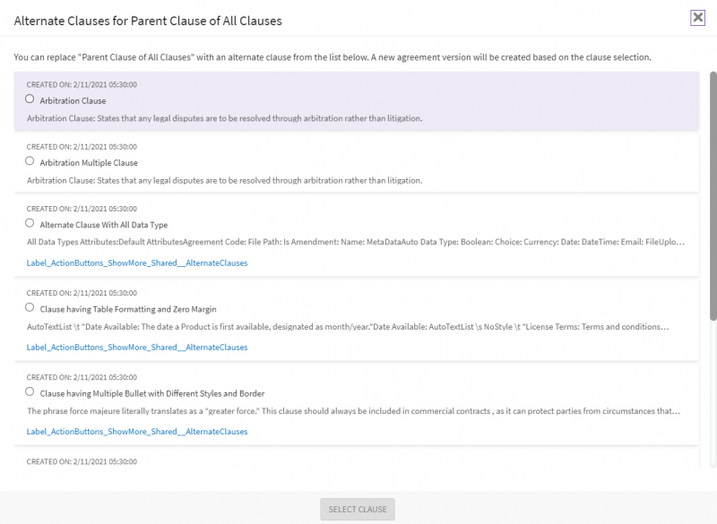The width and height of the screenshot is (717, 524).
Task: Select the Arbitration Multiple Clause option
Action: [x=28, y=162]
